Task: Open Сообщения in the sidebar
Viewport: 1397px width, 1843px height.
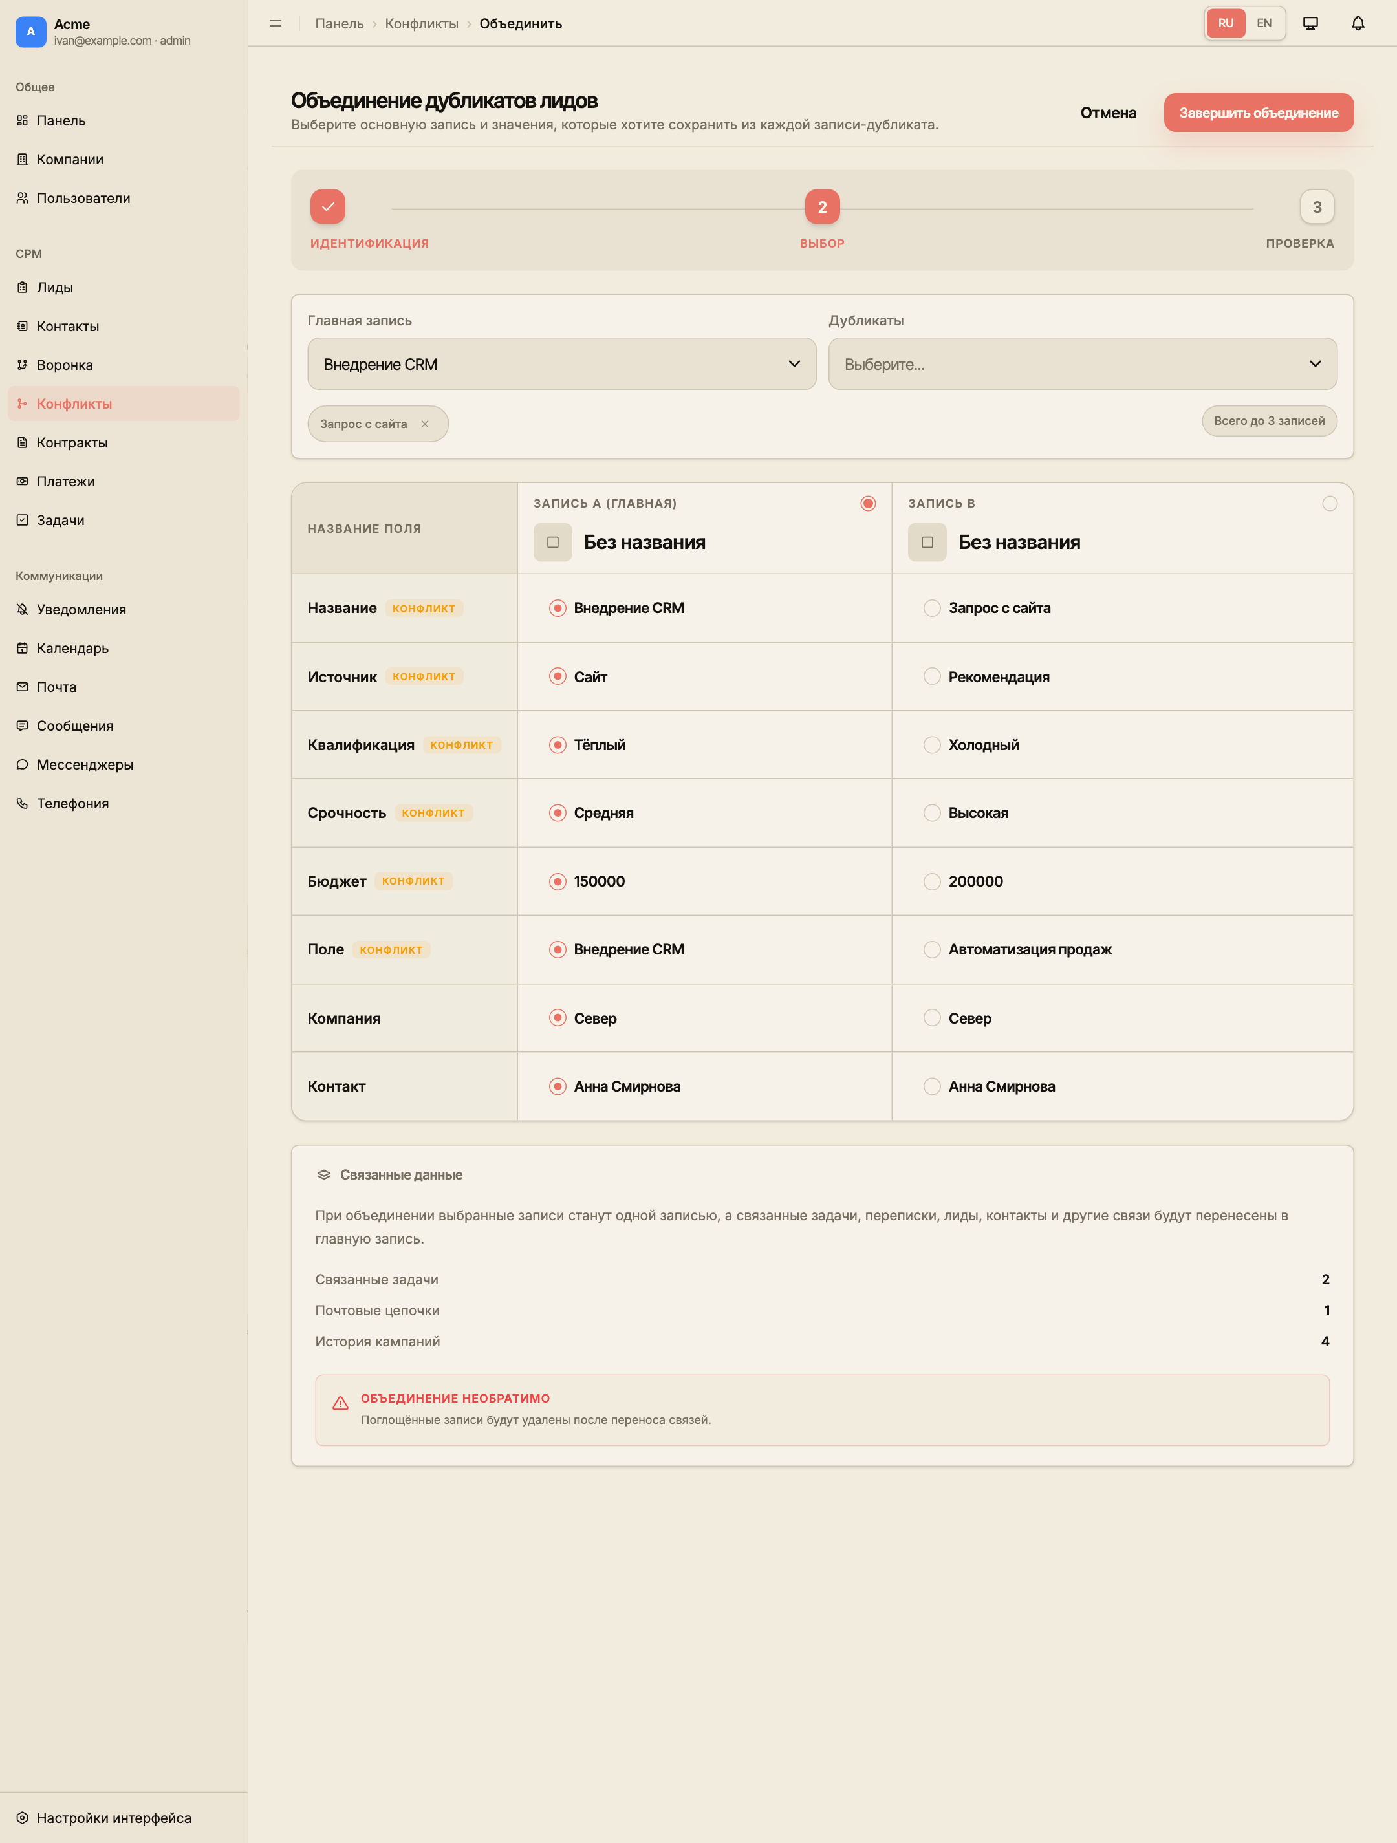Action: [124, 726]
